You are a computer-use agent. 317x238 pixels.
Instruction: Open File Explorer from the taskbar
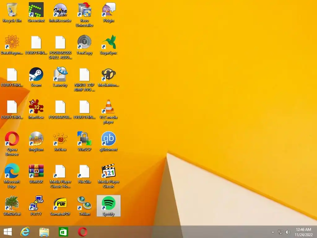(x=44, y=232)
